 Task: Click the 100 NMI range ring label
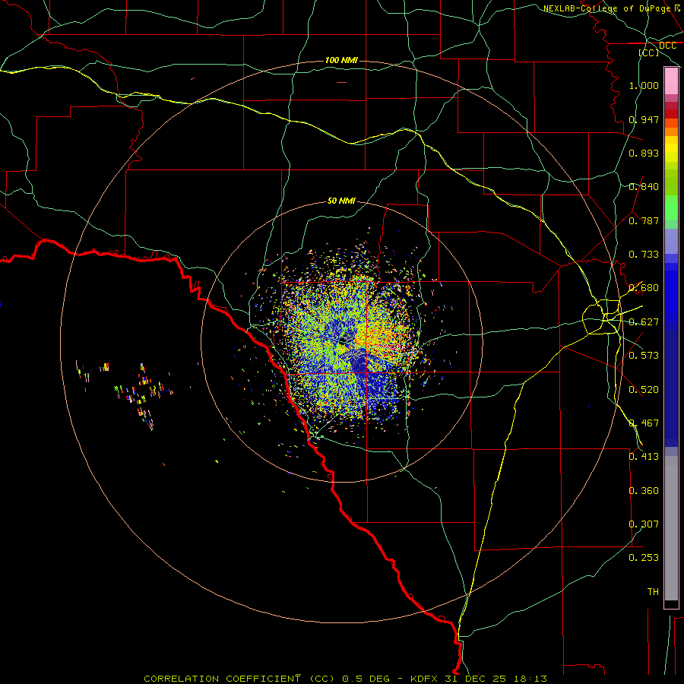tap(341, 60)
